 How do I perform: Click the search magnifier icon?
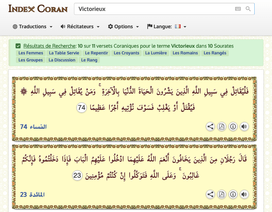[x=248, y=9]
